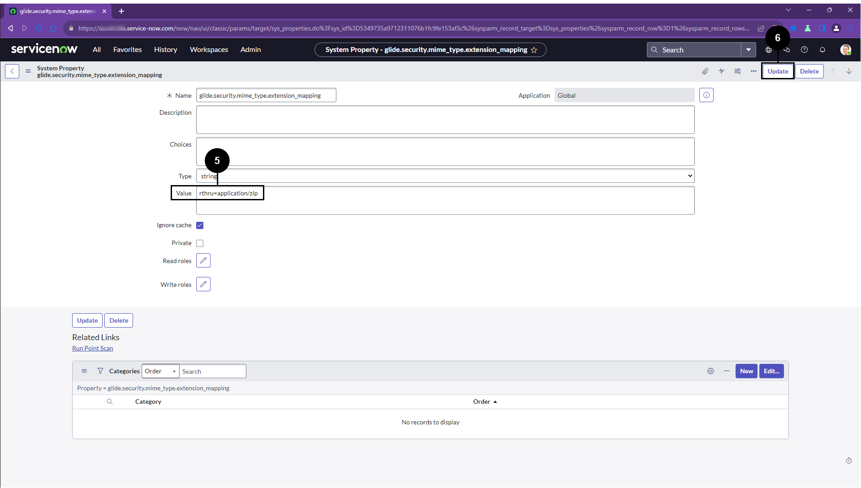861x488 pixels.
Task: Click the Run Point Scan link
Action: (x=93, y=348)
